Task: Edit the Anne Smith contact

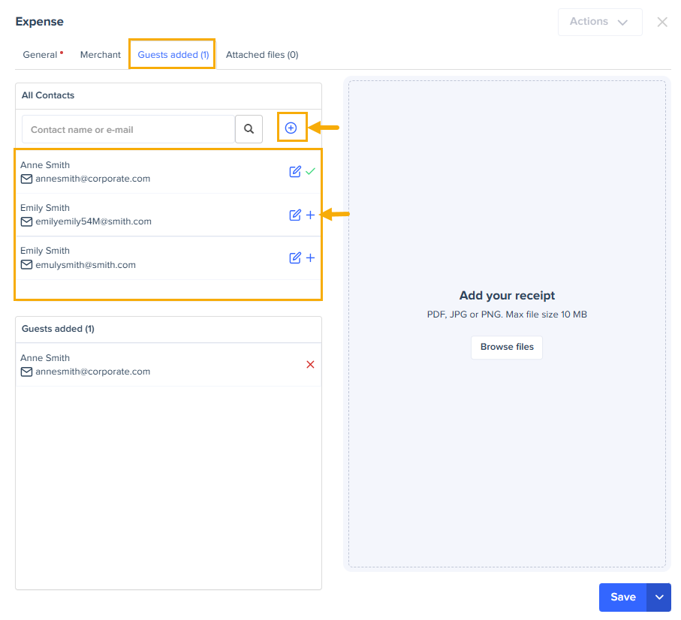Action: point(295,172)
